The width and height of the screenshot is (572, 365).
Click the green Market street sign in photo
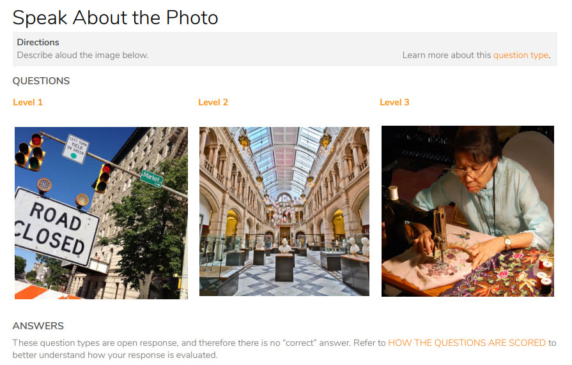point(151,179)
